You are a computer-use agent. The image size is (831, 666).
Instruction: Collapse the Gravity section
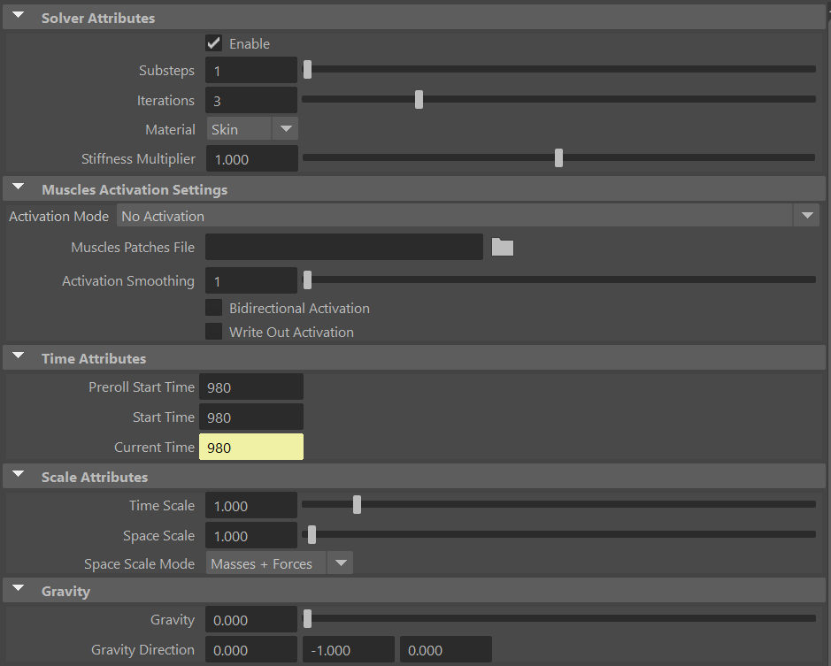point(18,590)
